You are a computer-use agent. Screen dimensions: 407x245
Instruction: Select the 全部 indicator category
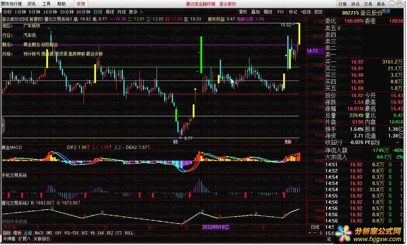click(x=28, y=233)
